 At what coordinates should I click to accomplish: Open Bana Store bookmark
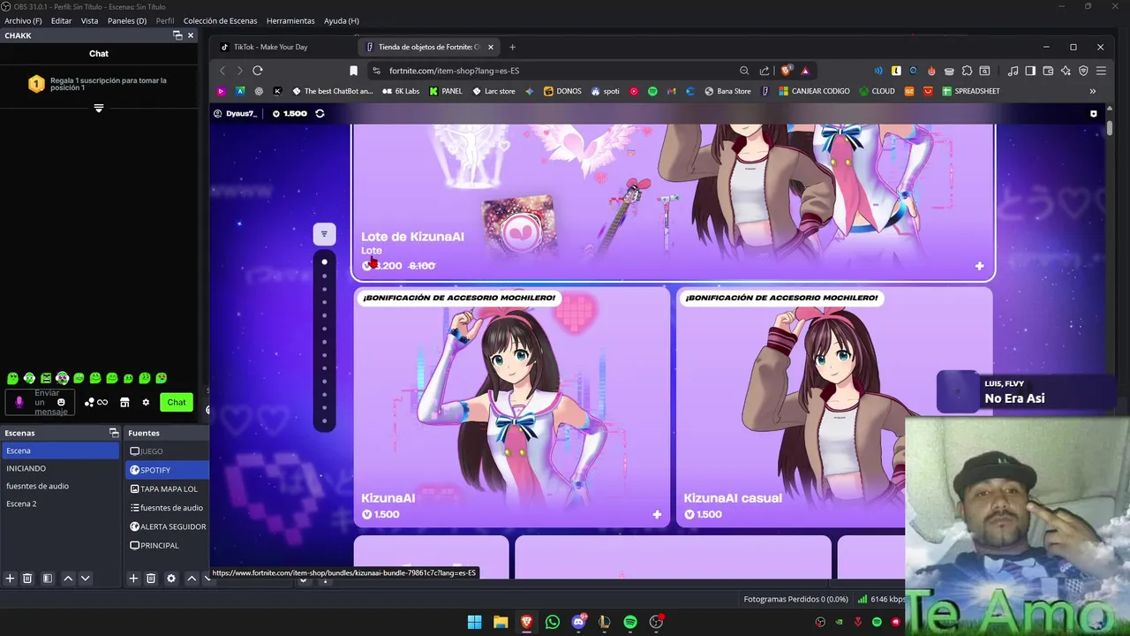click(727, 91)
